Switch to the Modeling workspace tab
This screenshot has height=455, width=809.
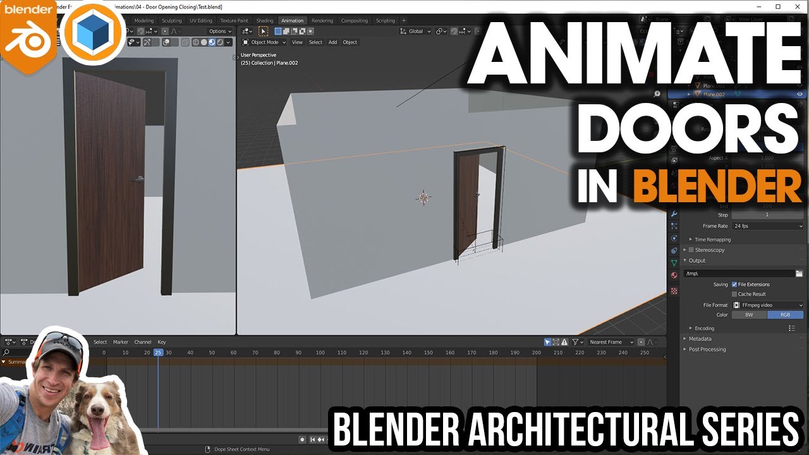coord(144,20)
